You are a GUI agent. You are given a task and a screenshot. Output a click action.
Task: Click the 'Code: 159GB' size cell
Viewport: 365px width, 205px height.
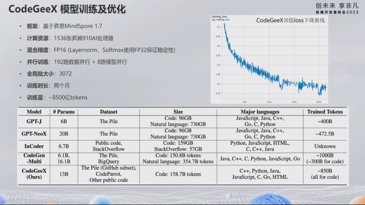pyautogui.click(x=178, y=146)
